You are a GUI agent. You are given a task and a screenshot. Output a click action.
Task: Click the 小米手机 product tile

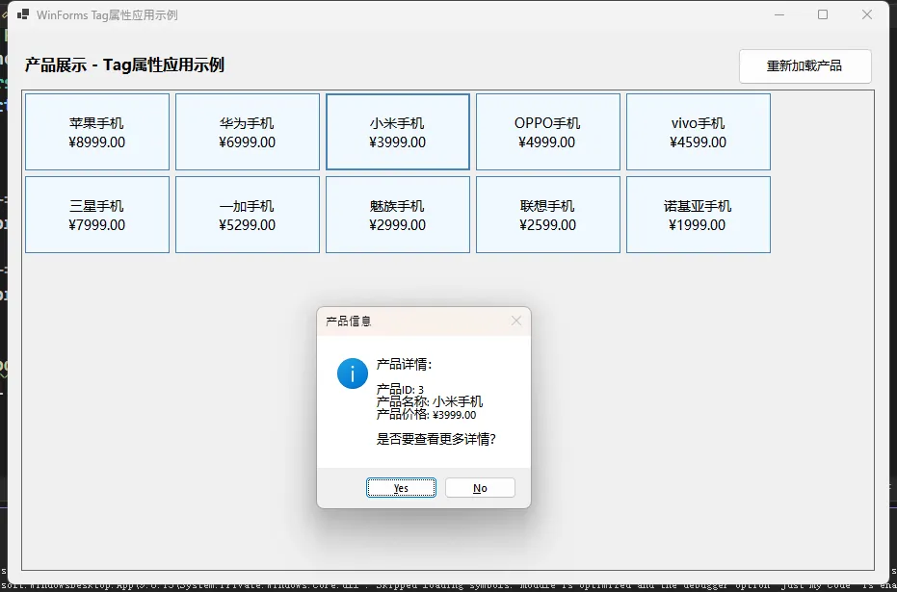coord(397,132)
